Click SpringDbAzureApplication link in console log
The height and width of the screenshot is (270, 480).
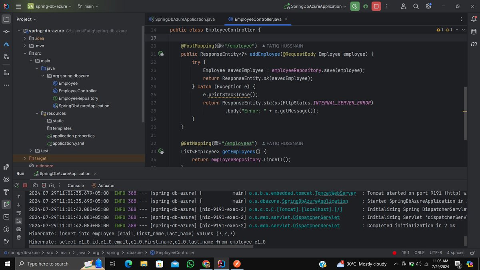click(315, 201)
